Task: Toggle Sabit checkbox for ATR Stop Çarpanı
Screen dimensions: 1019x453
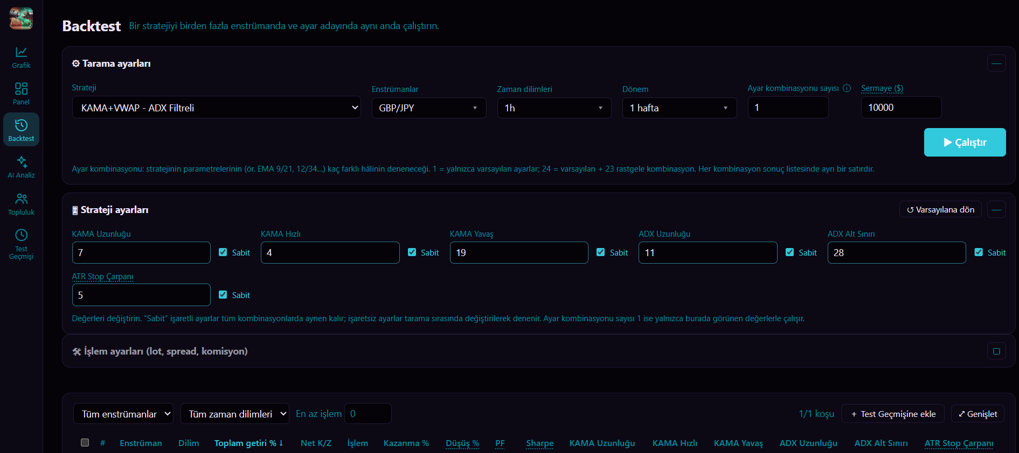Action: (x=223, y=295)
